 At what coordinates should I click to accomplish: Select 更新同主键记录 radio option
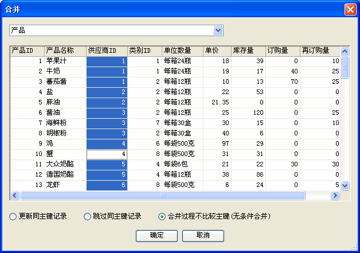(13, 217)
